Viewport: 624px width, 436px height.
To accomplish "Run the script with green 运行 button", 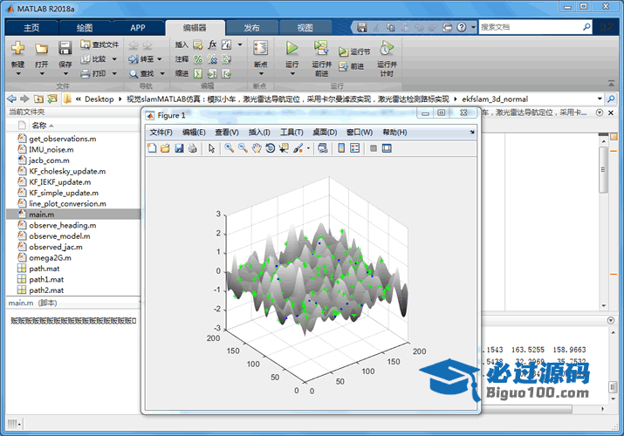I will coord(292,48).
